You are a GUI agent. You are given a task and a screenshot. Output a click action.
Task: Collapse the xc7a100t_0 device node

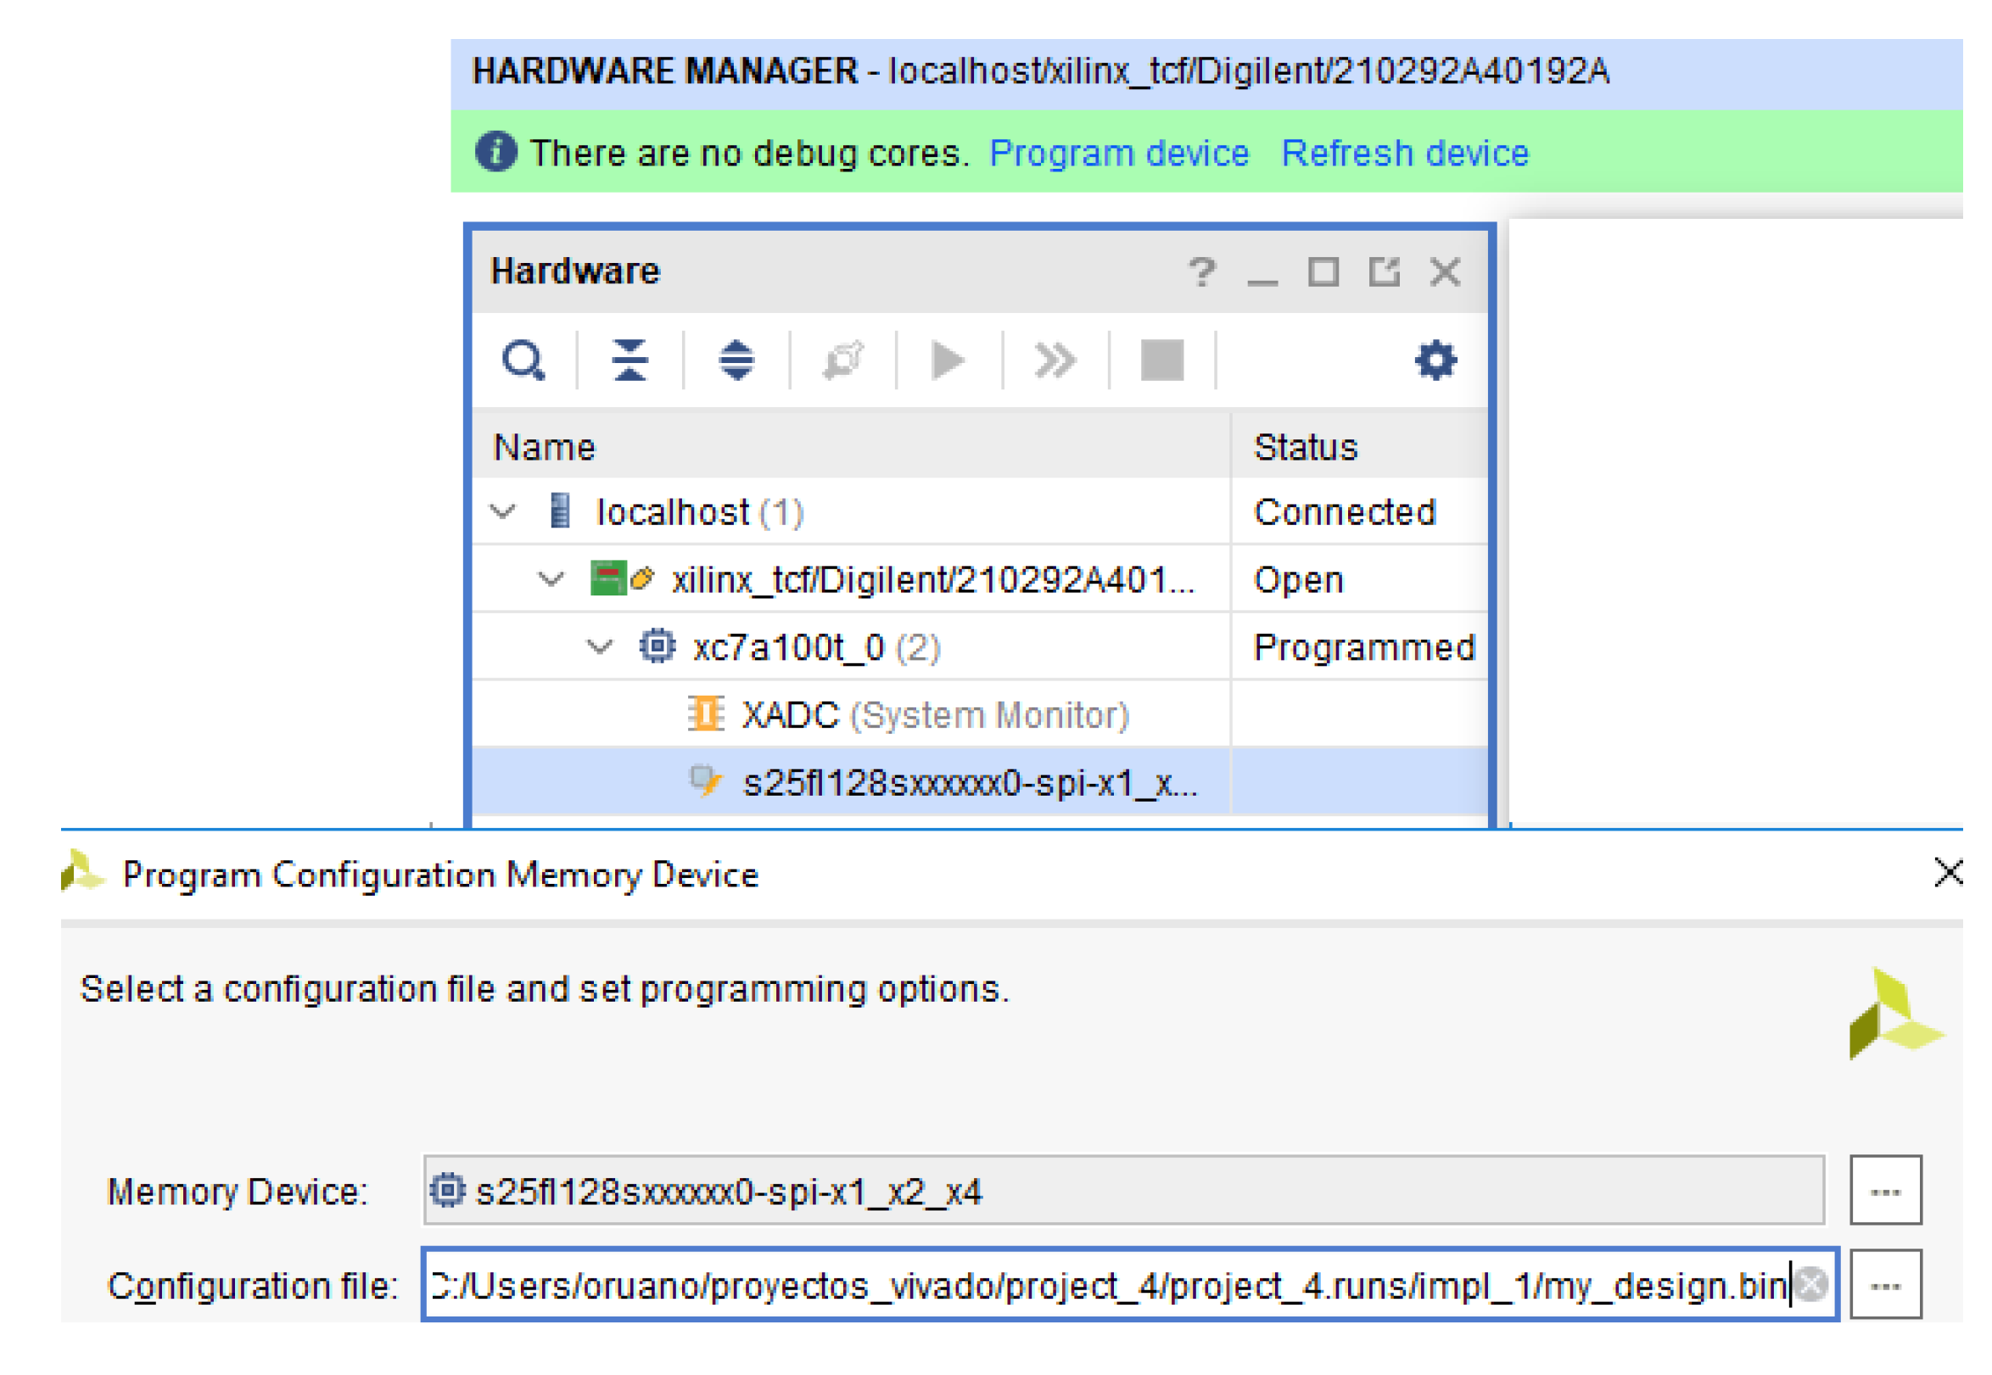click(599, 646)
